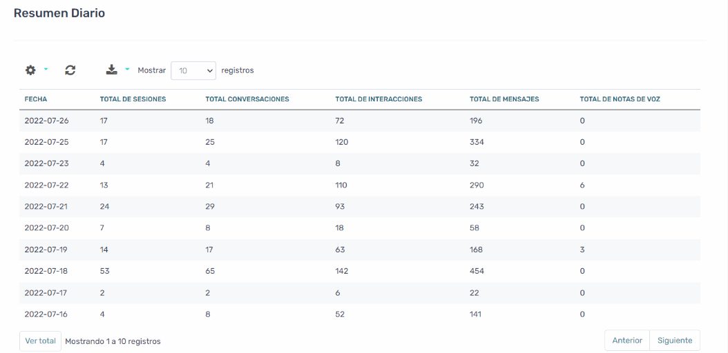Viewport: 728px width, 353px height.
Task: Sort by TOTAL DE INTERACCIONES column
Action: (379, 99)
